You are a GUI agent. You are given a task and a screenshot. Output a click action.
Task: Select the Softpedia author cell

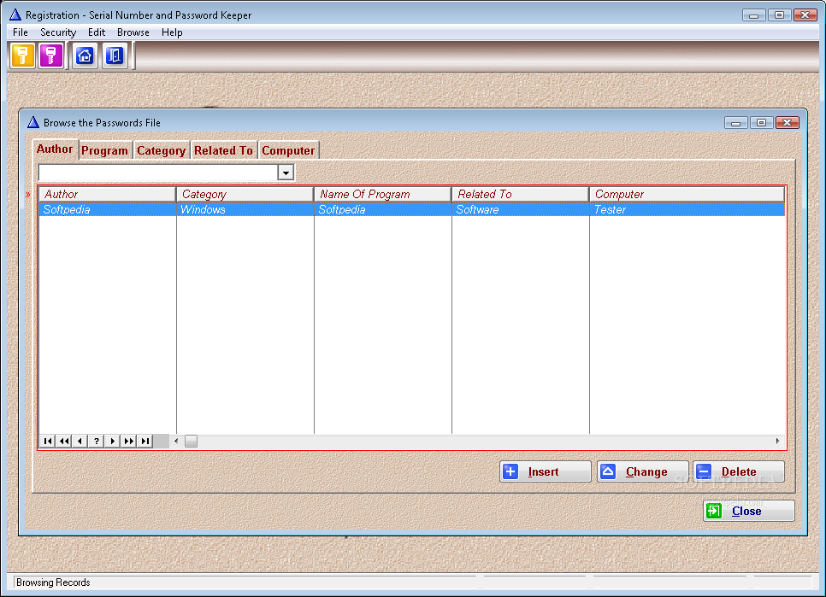tap(108, 209)
